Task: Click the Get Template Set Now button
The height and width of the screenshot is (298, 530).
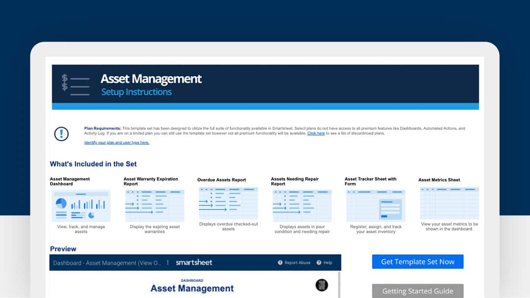Action: coord(418,261)
